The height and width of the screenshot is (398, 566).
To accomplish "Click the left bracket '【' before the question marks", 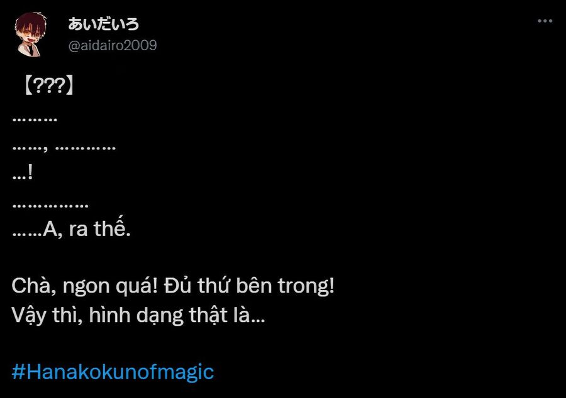I will coord(28,86).
